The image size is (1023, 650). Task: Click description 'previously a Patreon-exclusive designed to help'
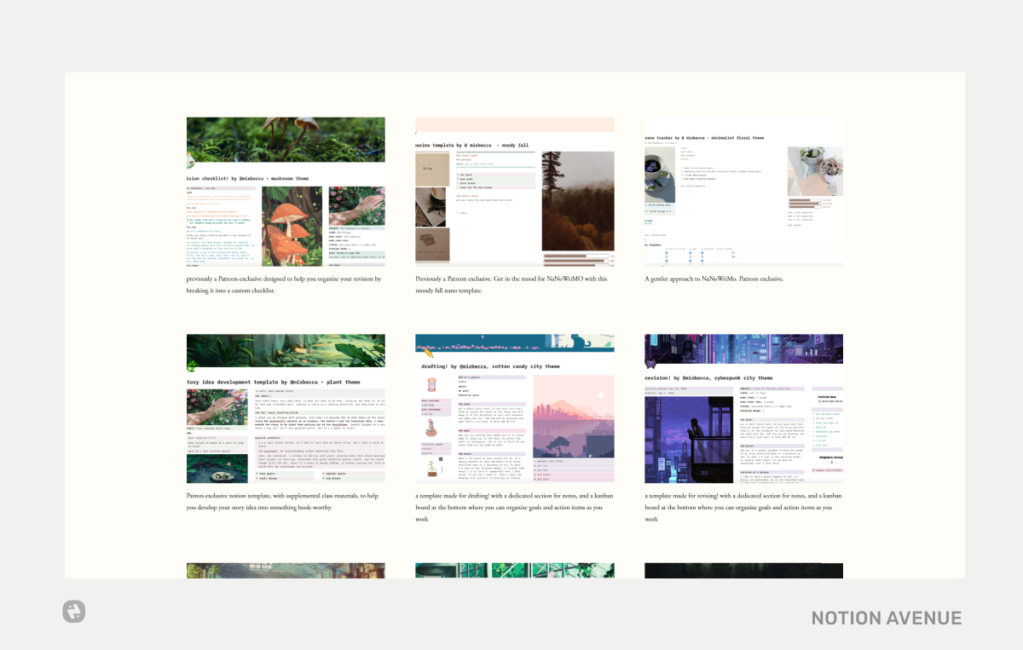pyautogui.click(x=284, y=285)
